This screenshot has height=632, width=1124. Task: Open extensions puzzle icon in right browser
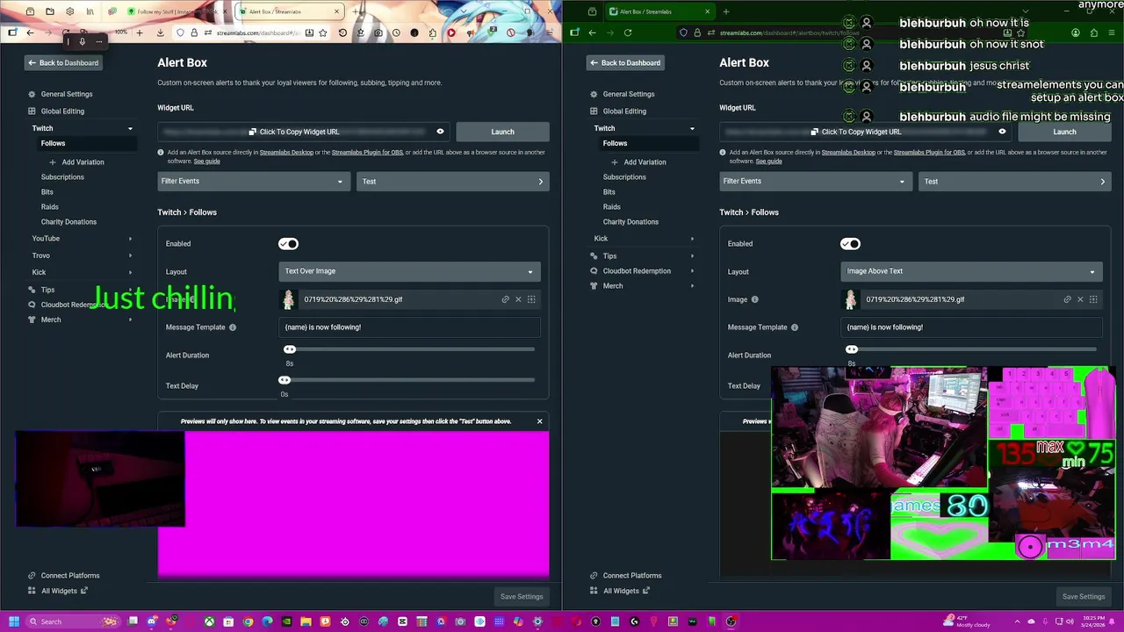1095,32
